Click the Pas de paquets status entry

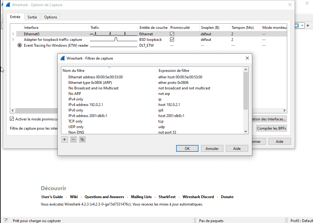tap(211, 221)
